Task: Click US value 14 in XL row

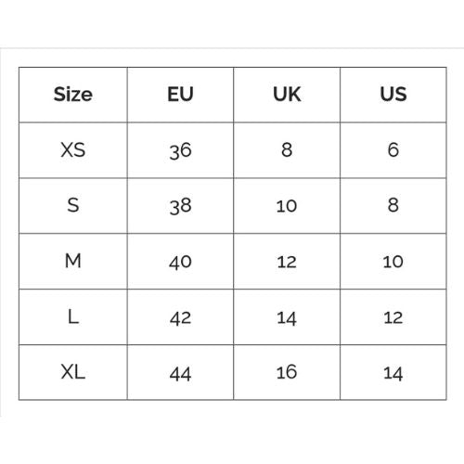Action: 393,374
